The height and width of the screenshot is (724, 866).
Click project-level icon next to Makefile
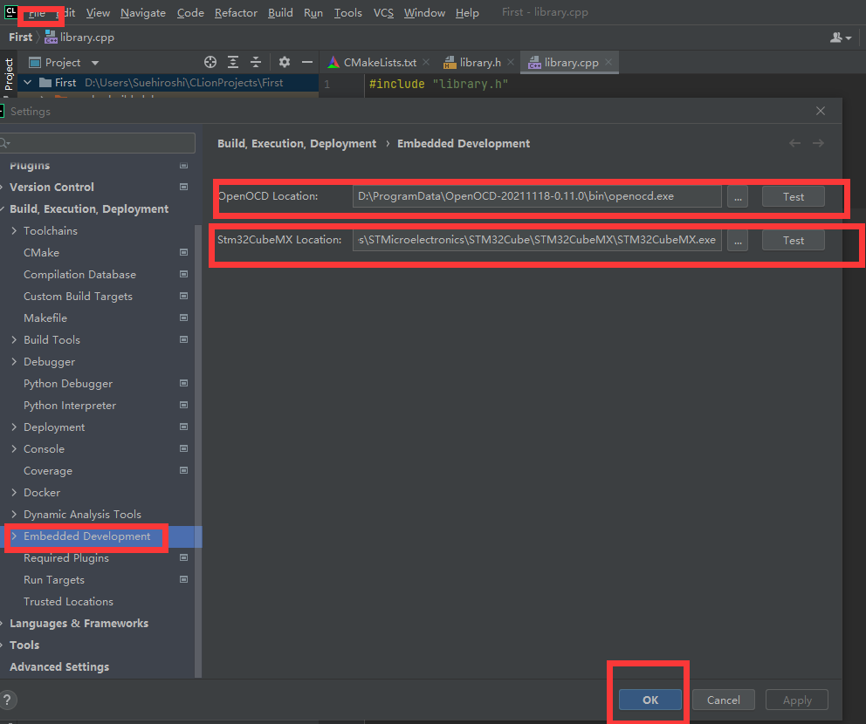184,318
